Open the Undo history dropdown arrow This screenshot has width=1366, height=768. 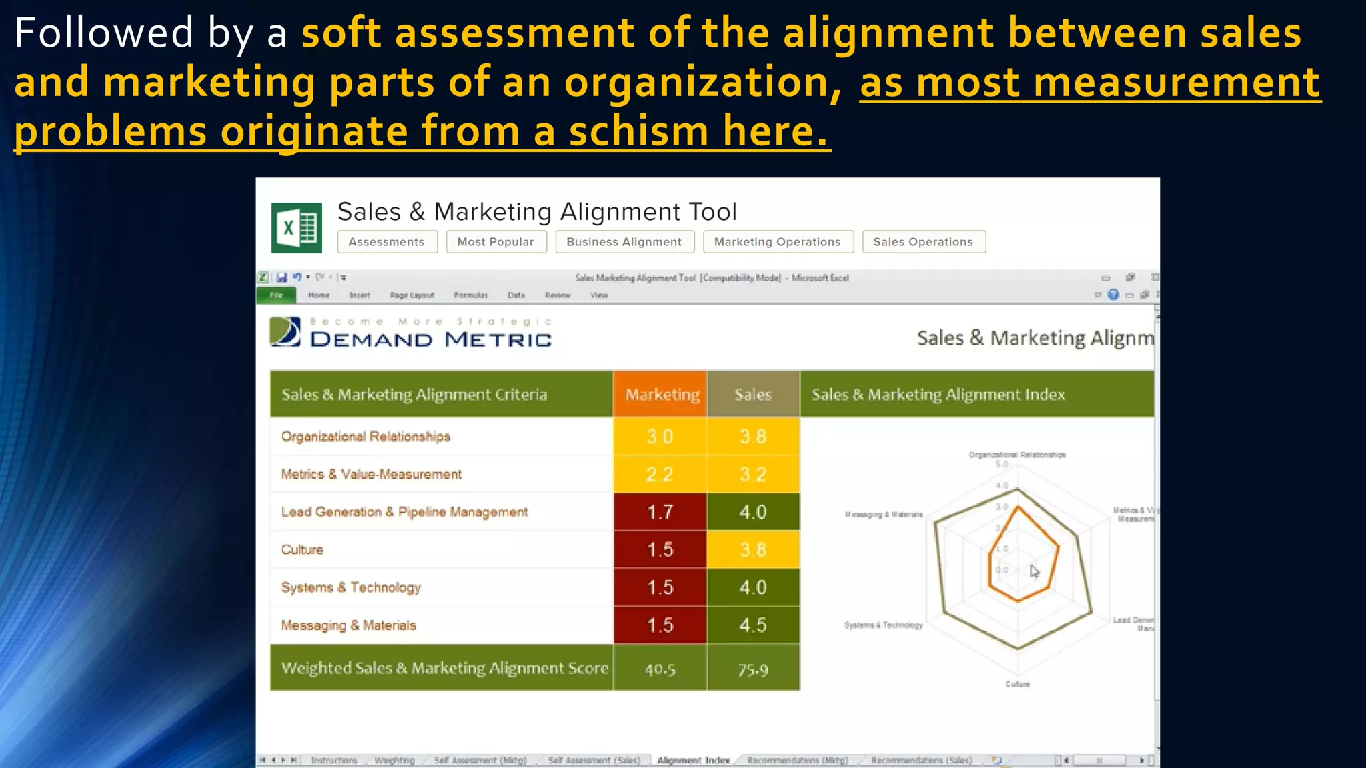click(308, 277)
